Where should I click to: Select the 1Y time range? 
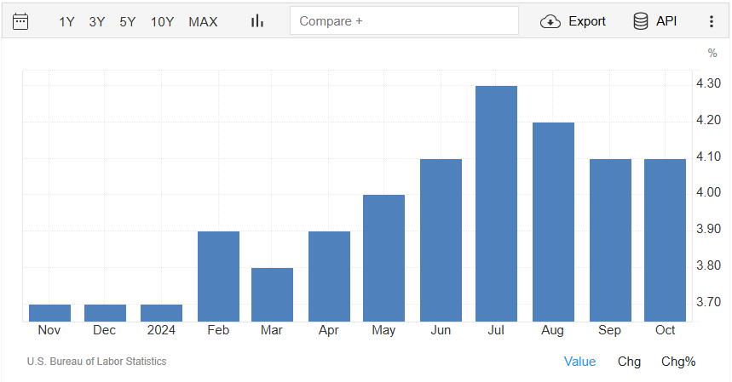(x=66, y=22)
